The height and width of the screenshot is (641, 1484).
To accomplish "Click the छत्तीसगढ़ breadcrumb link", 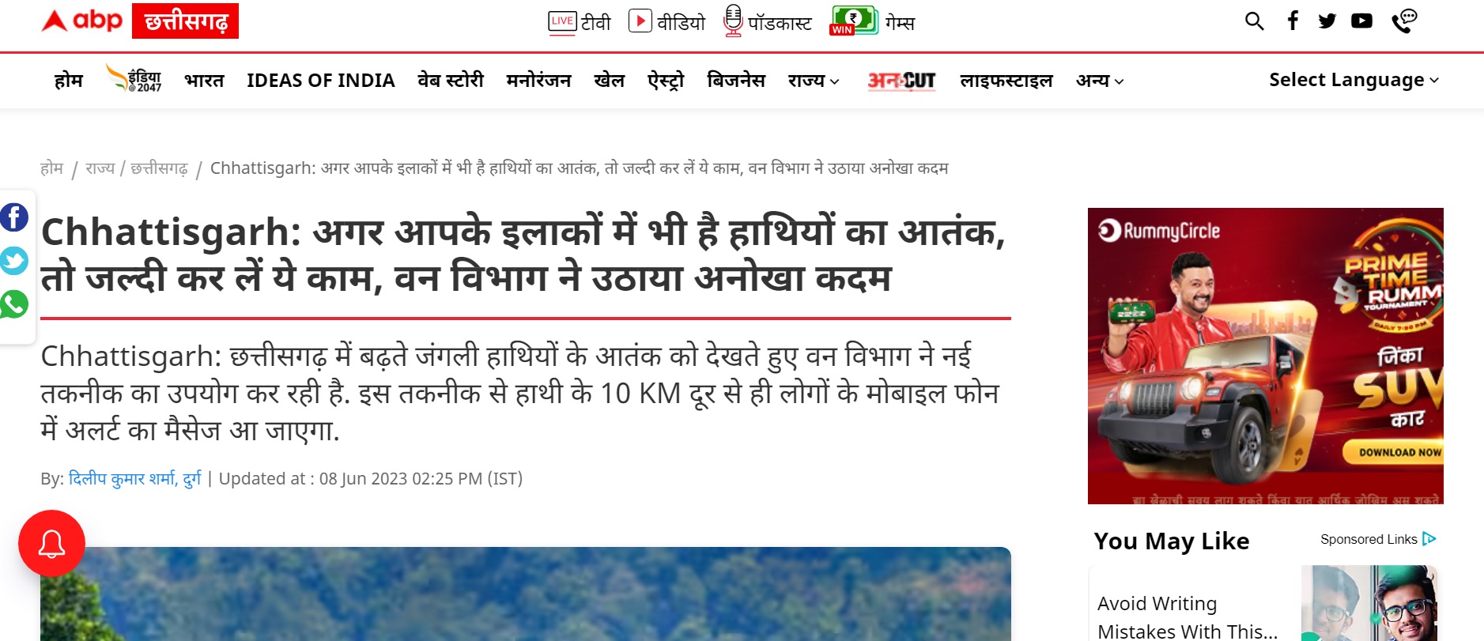I will [x=159, y=168].
